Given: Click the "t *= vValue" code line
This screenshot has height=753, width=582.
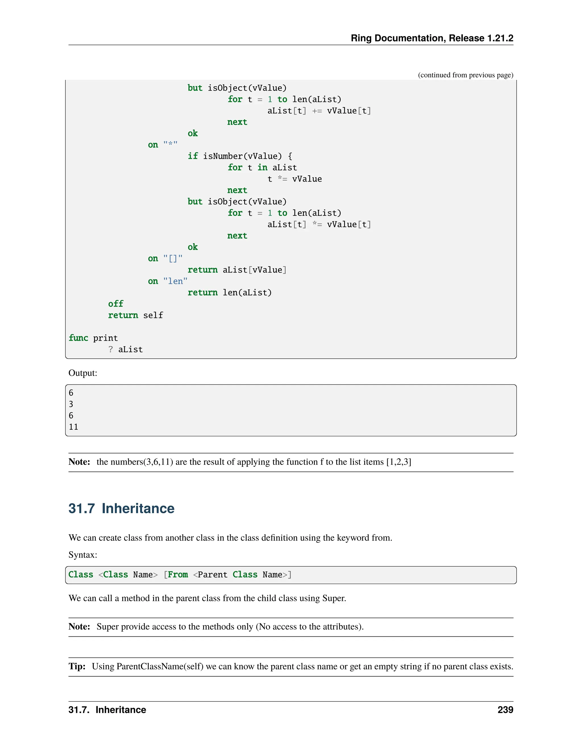Looking at the screenshot, I should click(x=294, y=179).
